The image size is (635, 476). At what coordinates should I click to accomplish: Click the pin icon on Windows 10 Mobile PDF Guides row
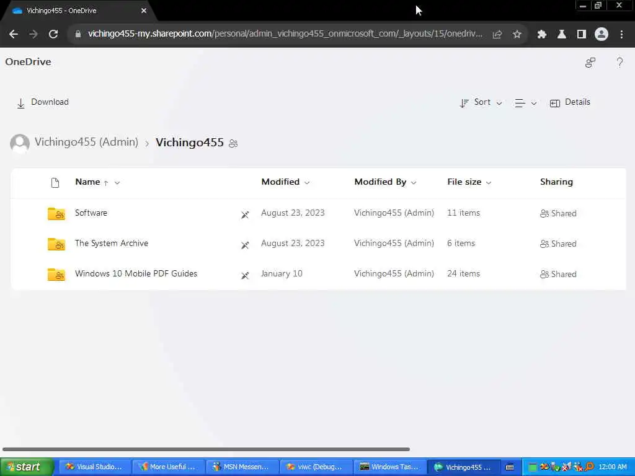(x=245, y=275)
